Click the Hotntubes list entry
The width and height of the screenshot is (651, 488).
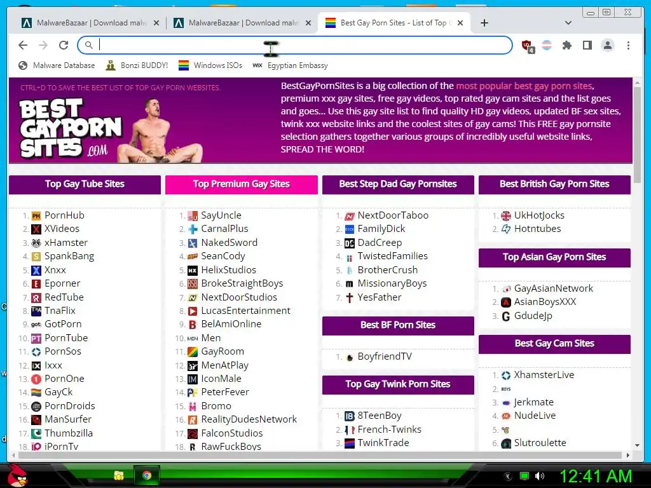[537, 229]
